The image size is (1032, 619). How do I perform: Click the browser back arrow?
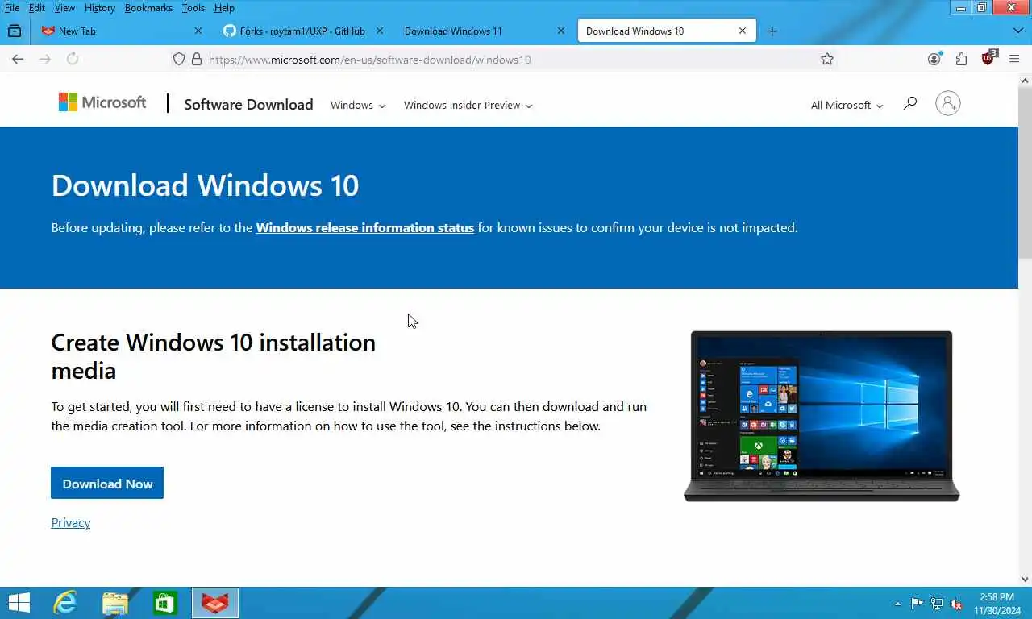(18, 59)
